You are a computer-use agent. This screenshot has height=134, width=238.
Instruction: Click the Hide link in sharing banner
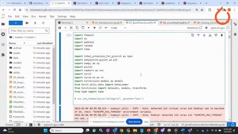pyautogui.click(x=146, y=122)
